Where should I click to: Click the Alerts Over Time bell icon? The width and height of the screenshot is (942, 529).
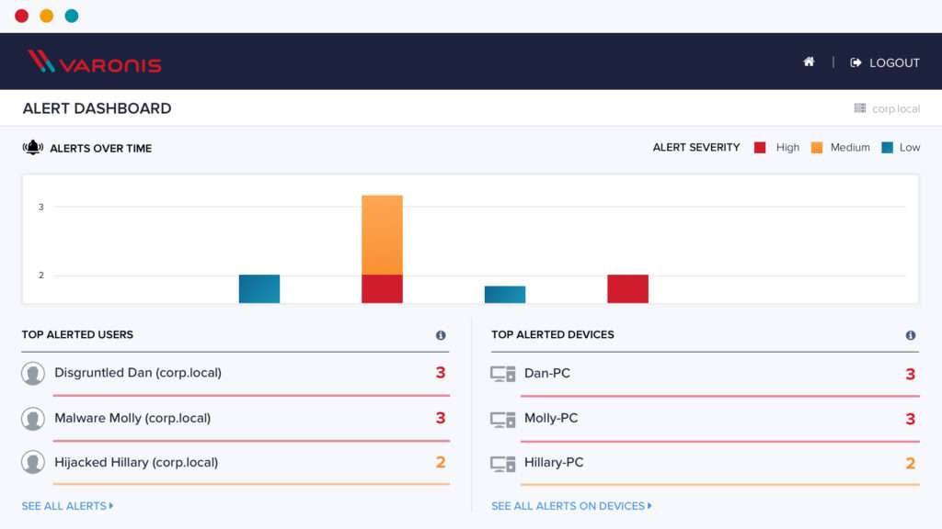pos(33,148)
